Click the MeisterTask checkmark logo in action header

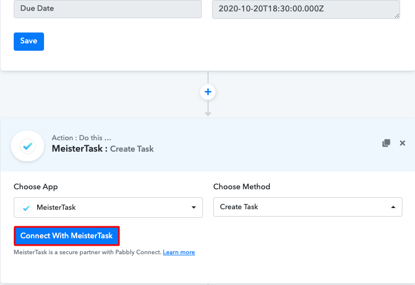(27, 146)
